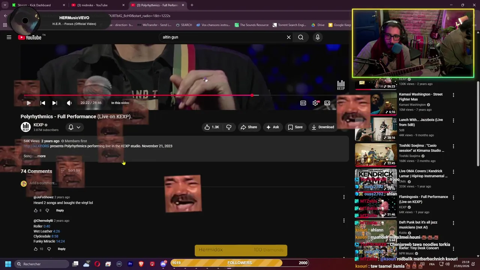Skip to the next video

coord(55,103)
